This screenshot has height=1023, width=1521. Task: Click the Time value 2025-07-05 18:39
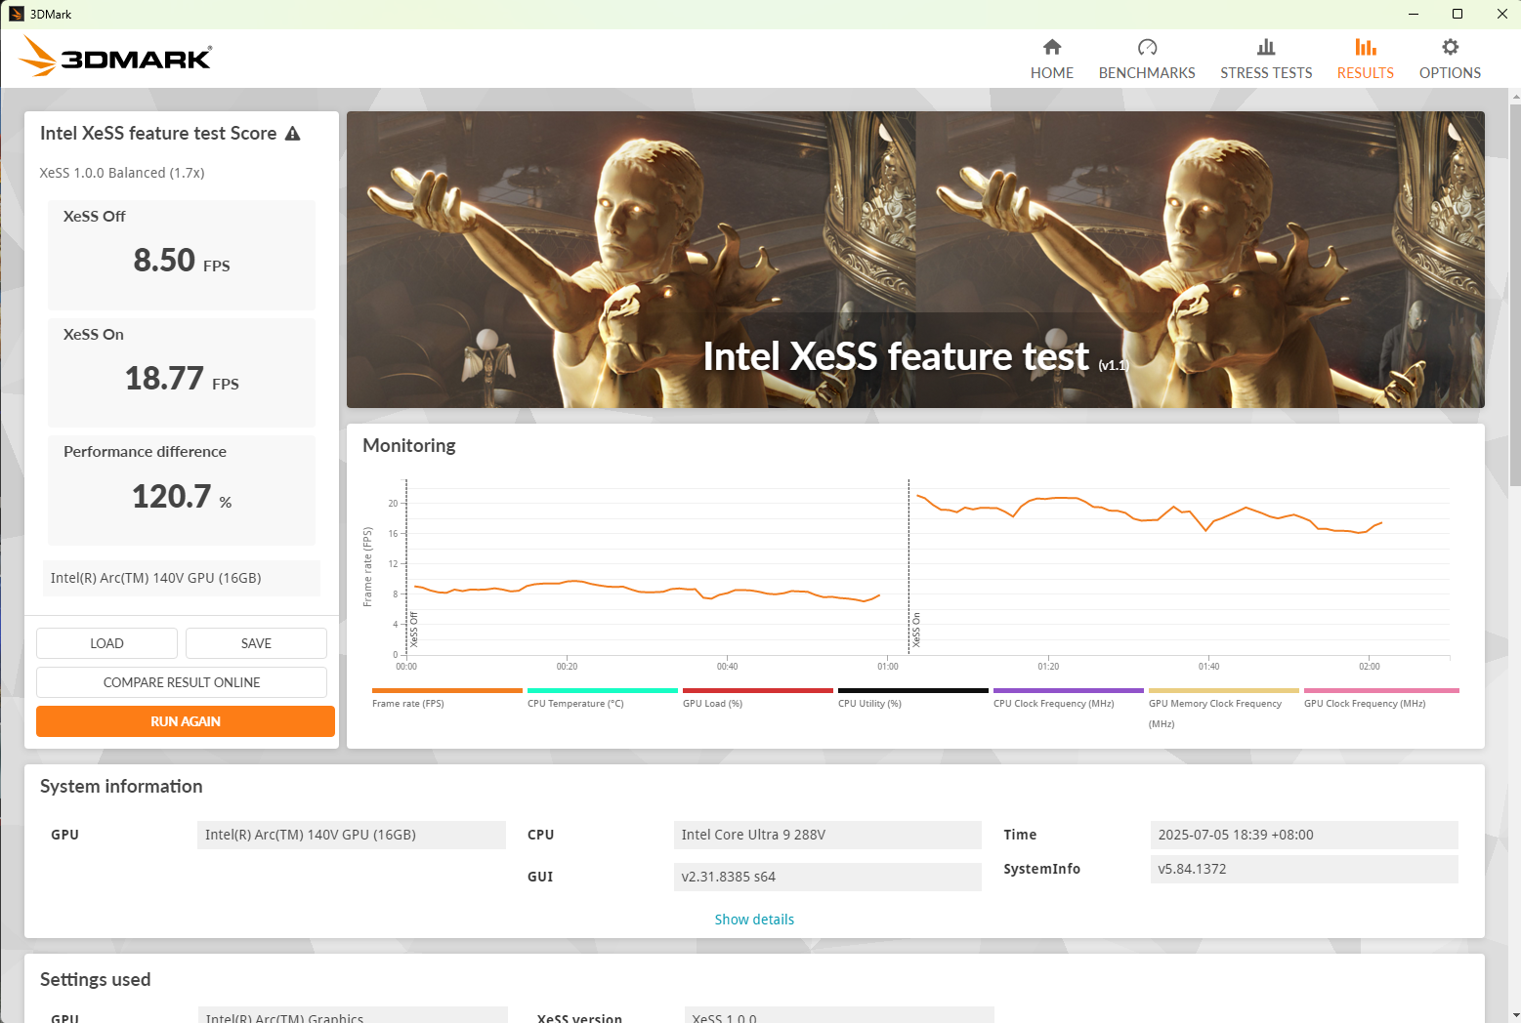click(1304, 835)
